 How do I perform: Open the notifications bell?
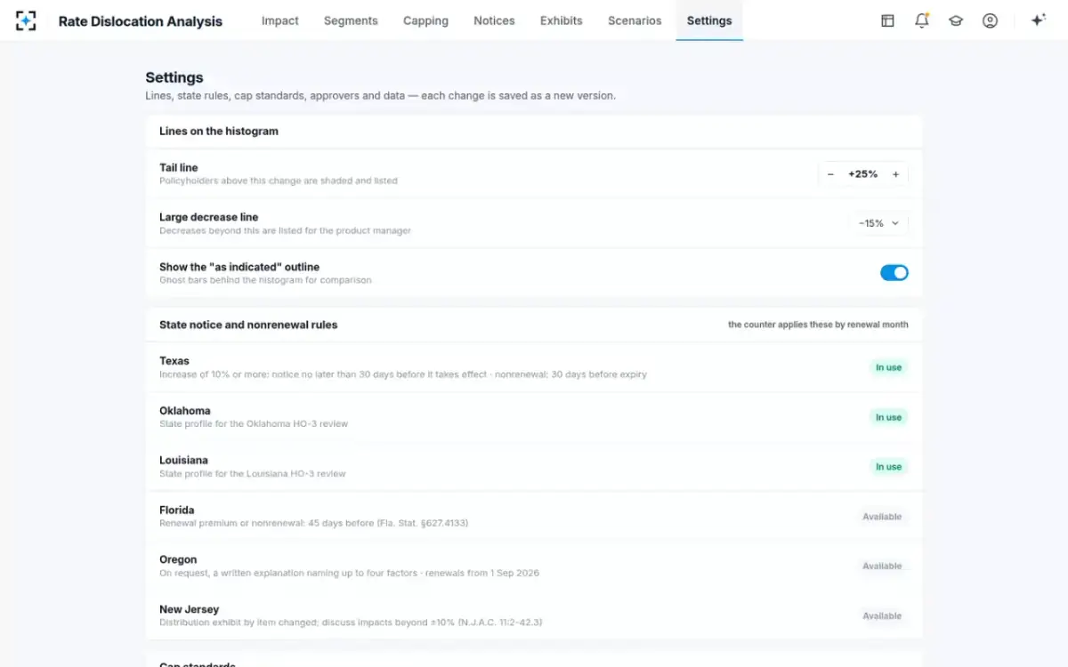[x=921, y=20]
